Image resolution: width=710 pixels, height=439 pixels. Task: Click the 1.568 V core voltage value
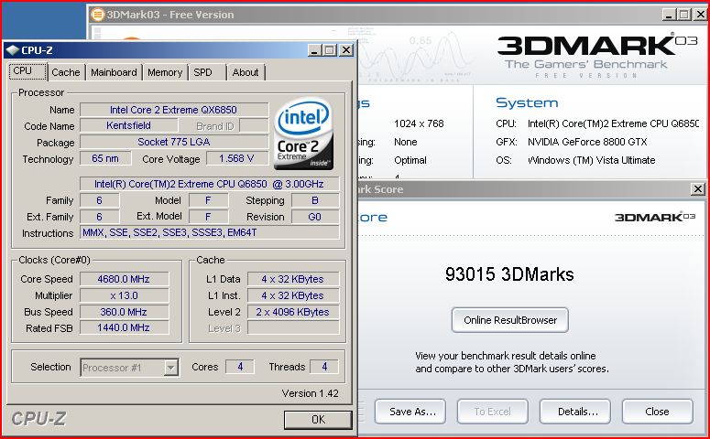tap(236, 158)
